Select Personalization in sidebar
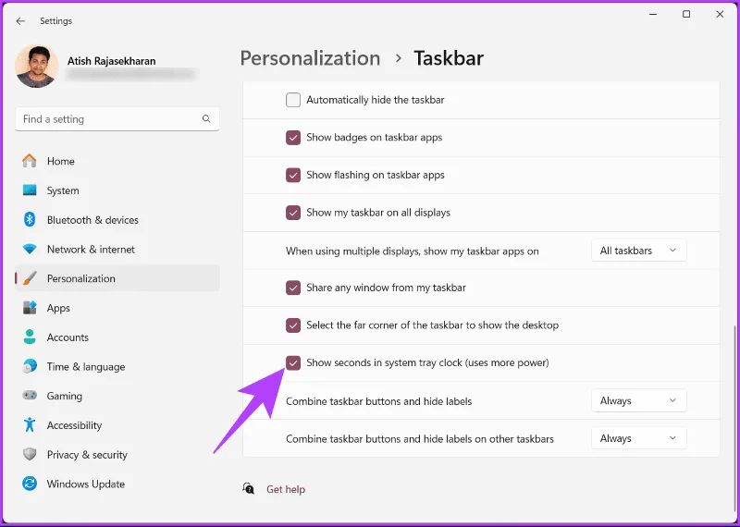 point(117,278)
